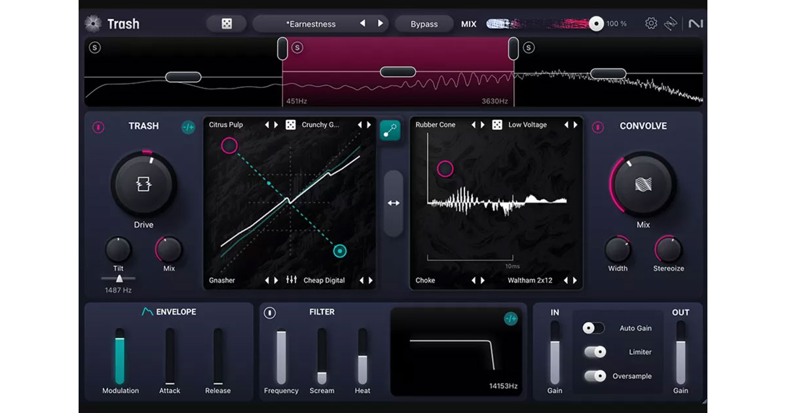The width and height of the screenshot is (786, 413).
Task: Open the settings gear
Action: pos(650,23)
